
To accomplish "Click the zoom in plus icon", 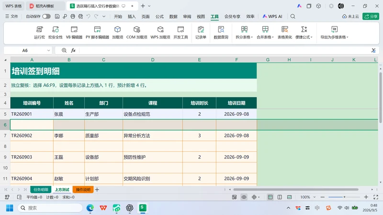I will click(366, 197).
